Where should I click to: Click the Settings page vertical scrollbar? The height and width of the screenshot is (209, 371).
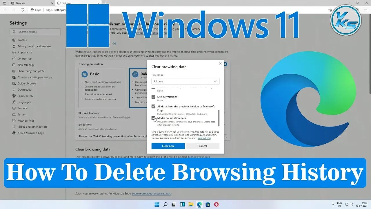(370, 55)
